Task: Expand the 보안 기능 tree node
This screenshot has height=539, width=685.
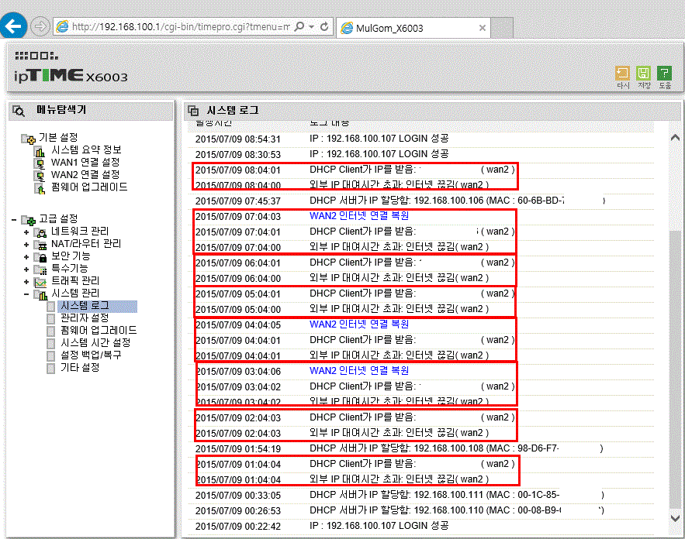Action: click(26, 257)
